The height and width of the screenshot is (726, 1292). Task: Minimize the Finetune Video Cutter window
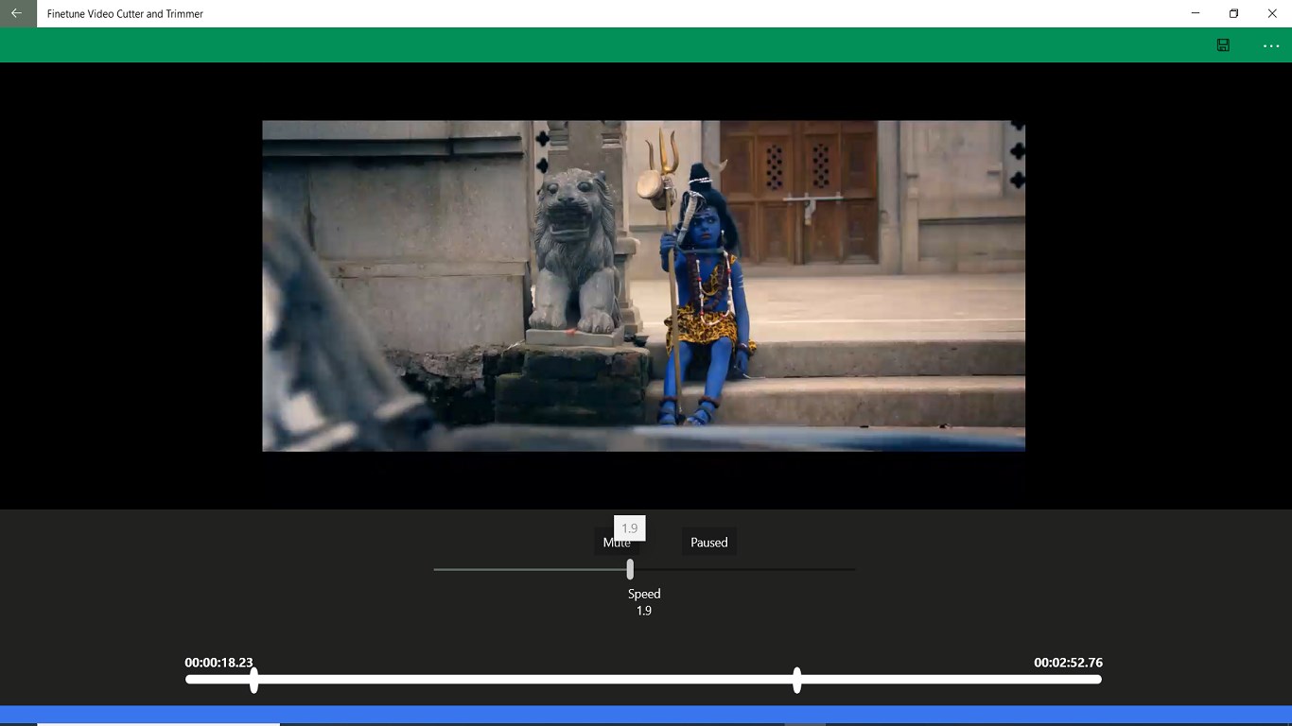coord(1196,13)
